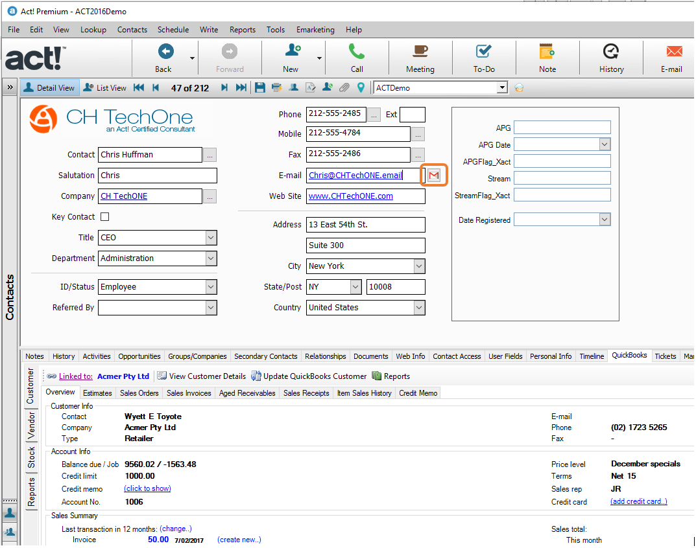Open the Title dropdown
This screenshot has height=548, width=696.
(x=211, y=238)
